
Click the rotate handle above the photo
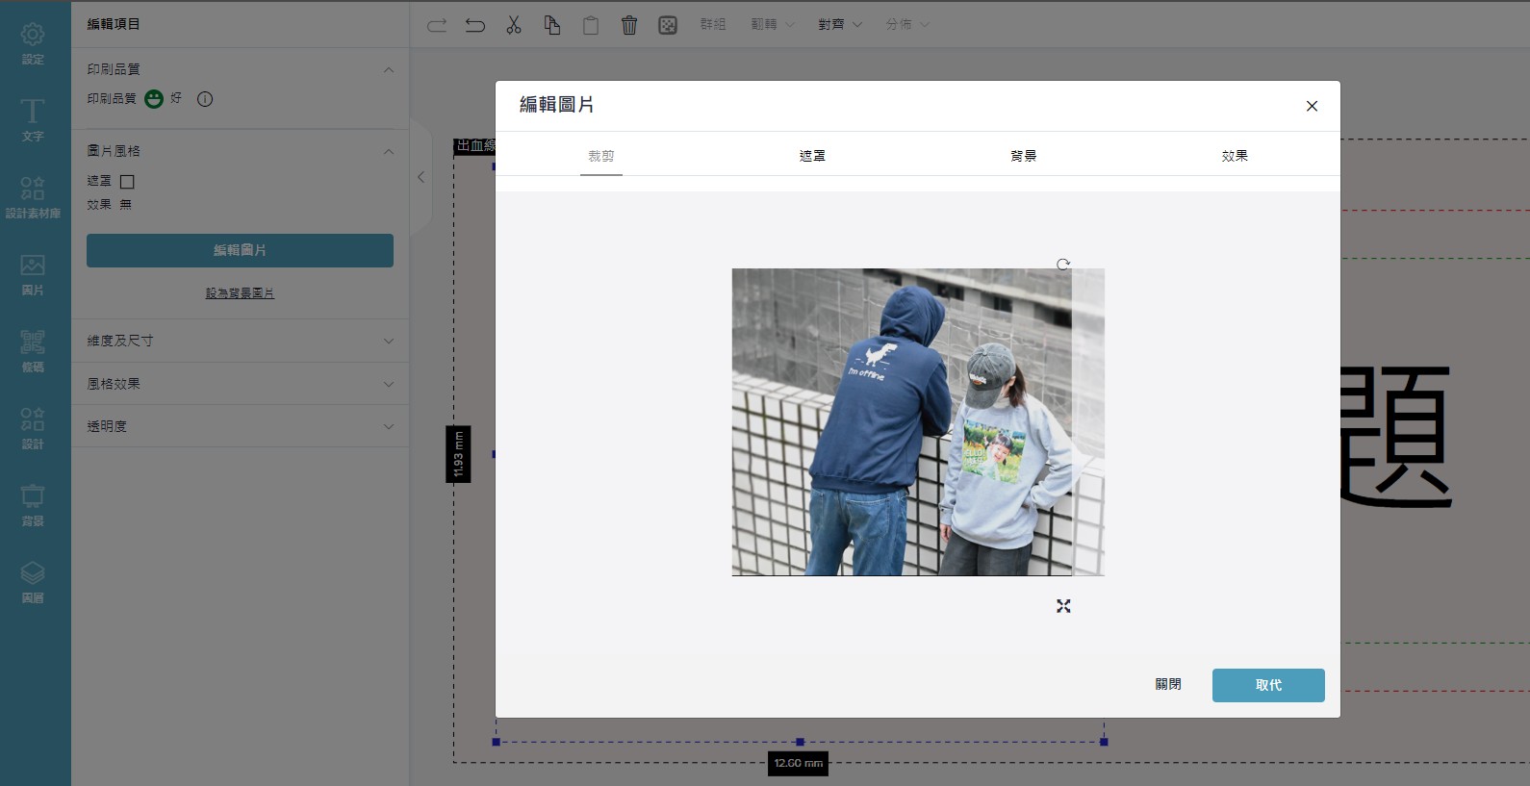(1063, 264)
